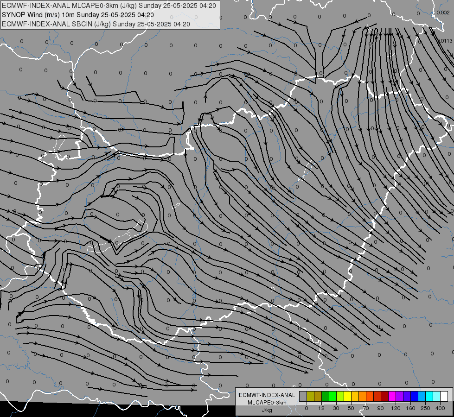Click the ECMWF-INDEX-ANAL MLCAPE0-3km title line

109,6
